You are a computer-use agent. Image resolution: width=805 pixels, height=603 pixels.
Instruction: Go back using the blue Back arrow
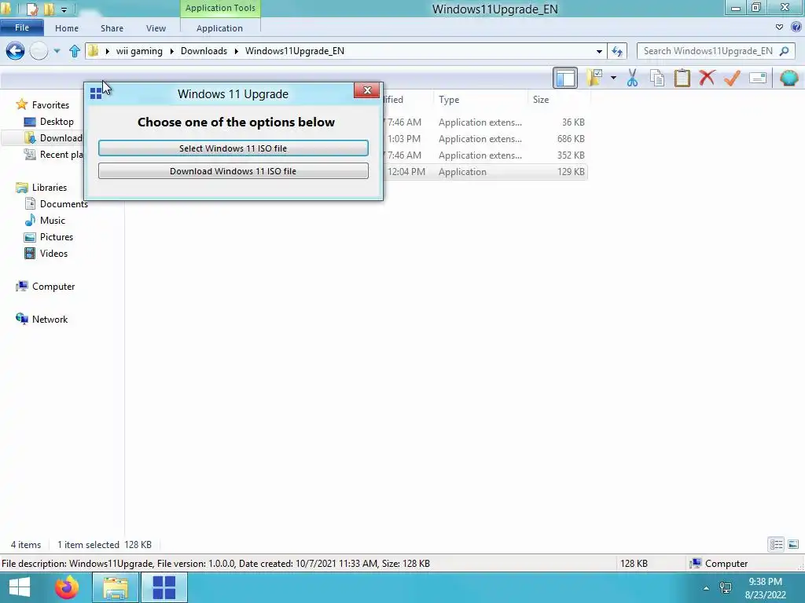click(15, 51)
